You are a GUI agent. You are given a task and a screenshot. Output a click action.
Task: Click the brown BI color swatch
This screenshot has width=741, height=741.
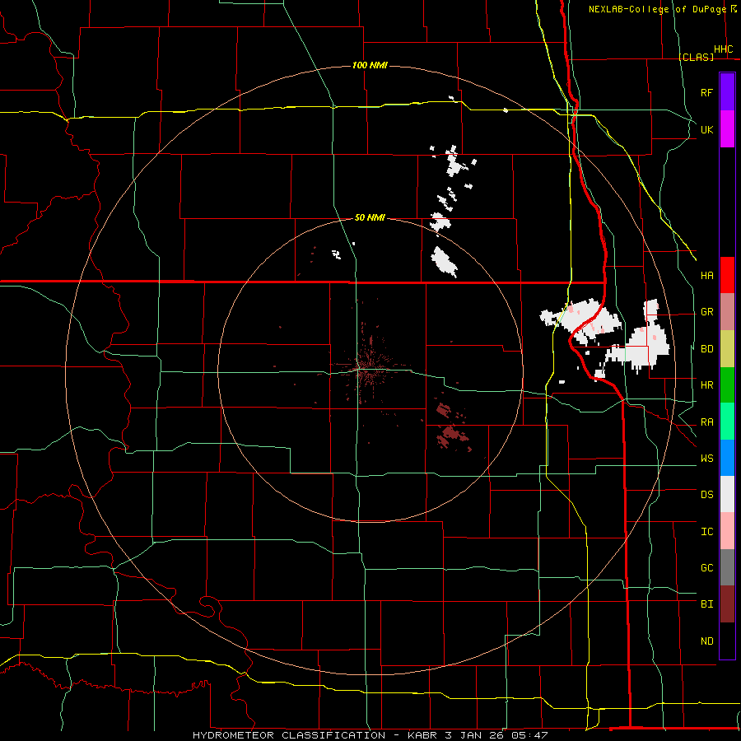click(x=727, y=604)
